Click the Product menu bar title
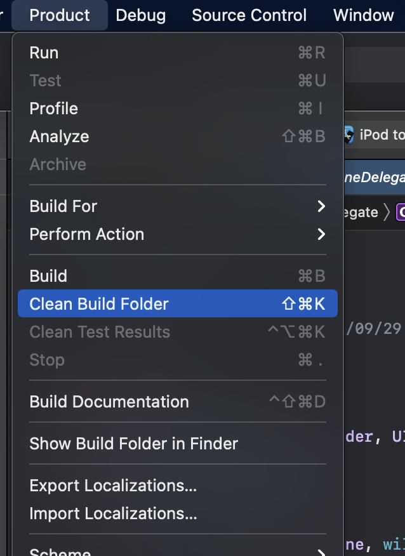Screen dimensions: 405x556 coord(60,15)
